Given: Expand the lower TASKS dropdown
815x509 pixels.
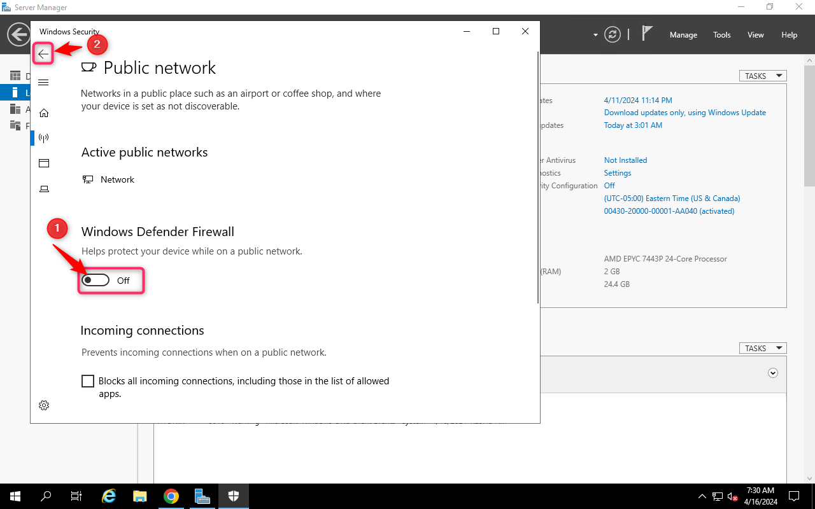Looking at the screenshot, I should (x=762, y=348).
